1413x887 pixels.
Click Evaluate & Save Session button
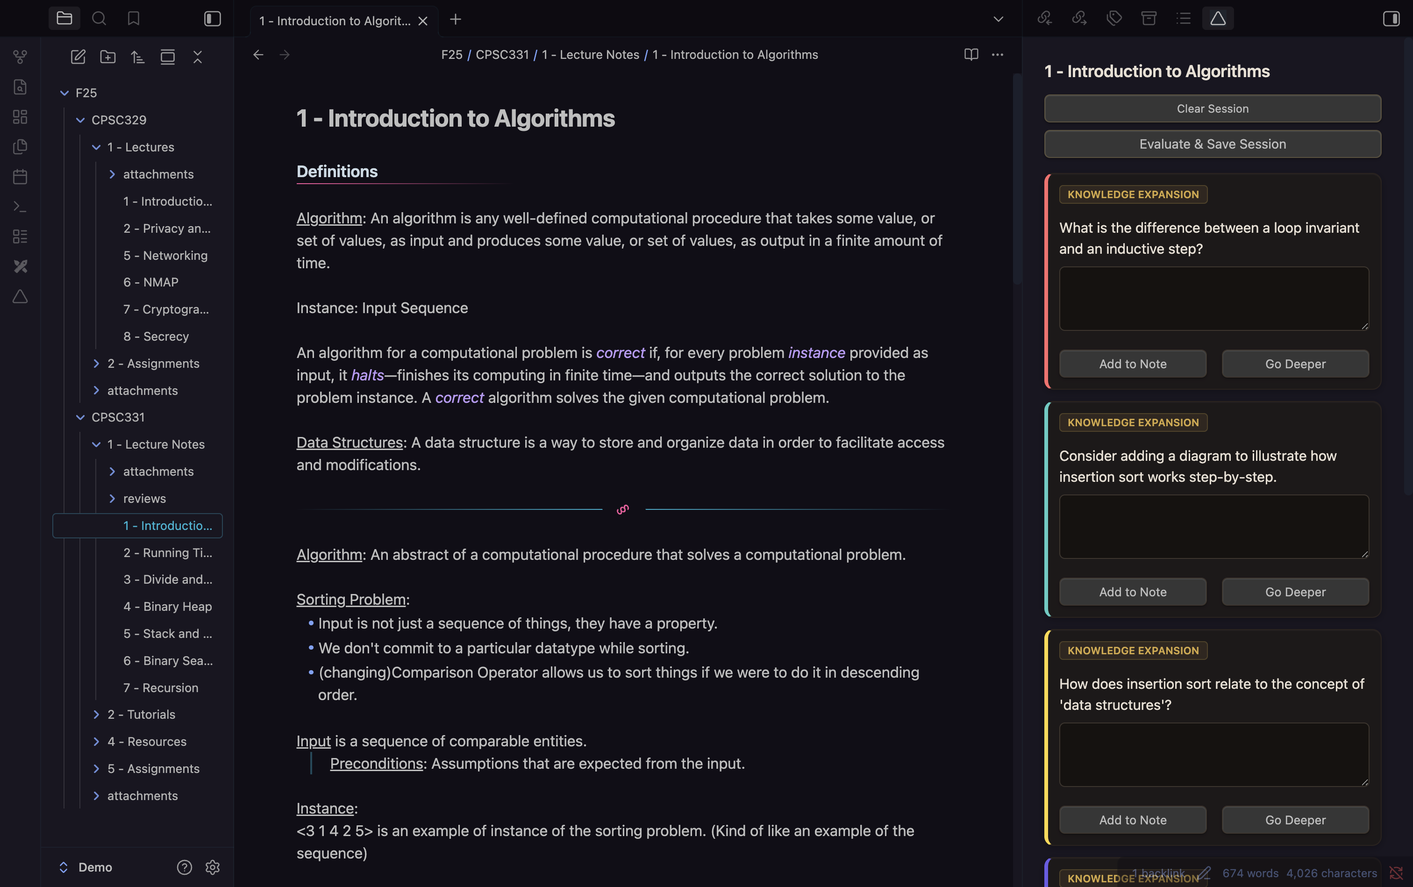(1212, 144)
